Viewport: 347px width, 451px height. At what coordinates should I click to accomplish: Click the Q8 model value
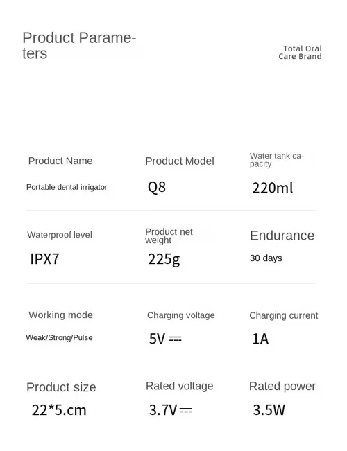tap(156, 187)
